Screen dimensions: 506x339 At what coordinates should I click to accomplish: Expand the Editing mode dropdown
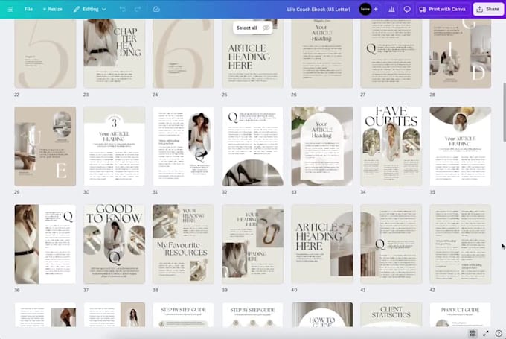[90, 9]
